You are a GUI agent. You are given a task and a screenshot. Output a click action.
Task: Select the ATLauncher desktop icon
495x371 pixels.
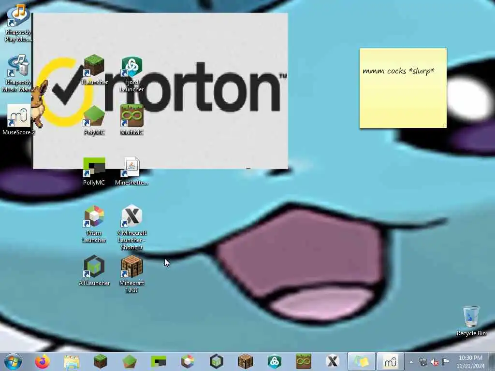point(94,271)
